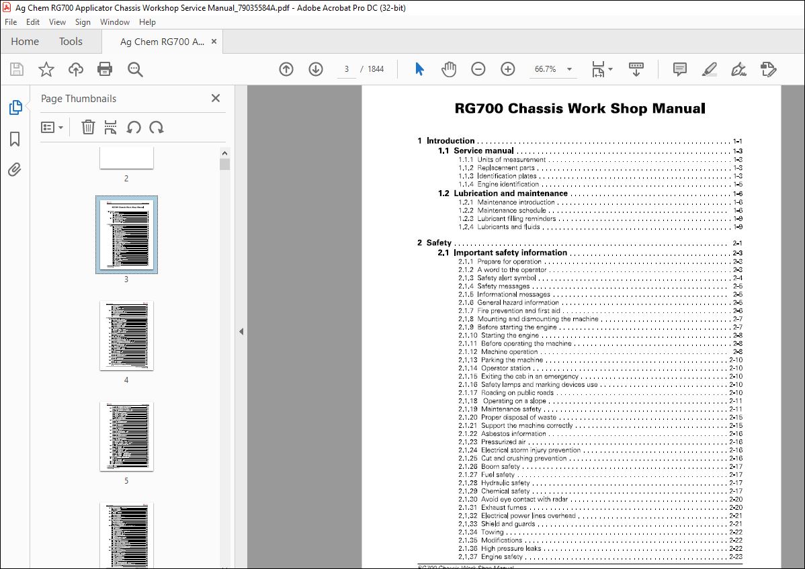
Task: Select page 4 thumbnail
Action: pyautogui.click(x=126, y=335)
